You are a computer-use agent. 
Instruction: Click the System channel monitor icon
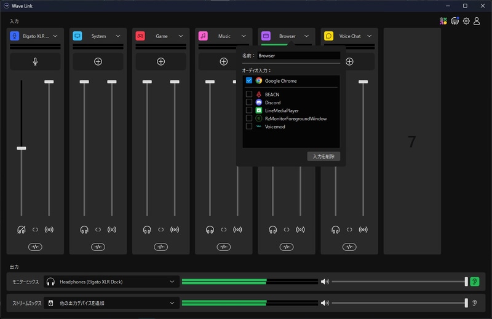click(x=77, y=36)
